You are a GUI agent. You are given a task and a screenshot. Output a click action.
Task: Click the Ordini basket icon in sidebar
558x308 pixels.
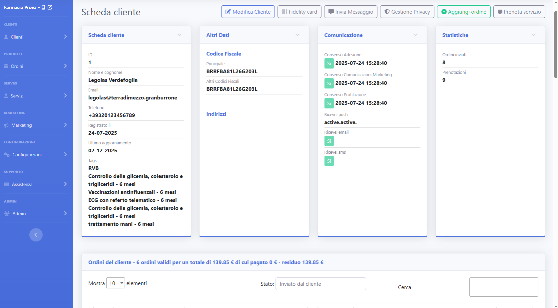point(6,66)
